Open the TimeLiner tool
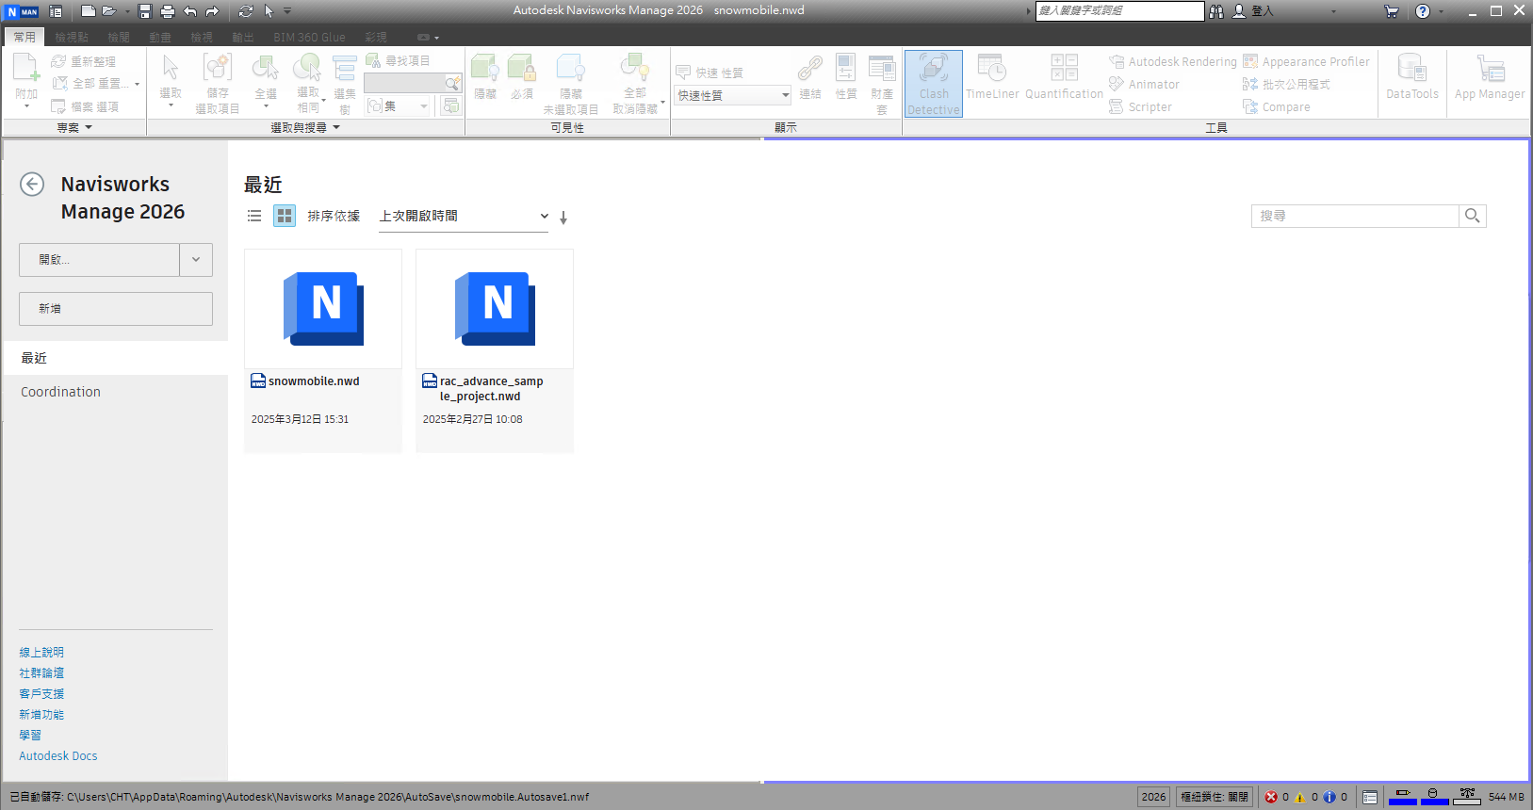 pyautogui.click(x=992, y=77)
